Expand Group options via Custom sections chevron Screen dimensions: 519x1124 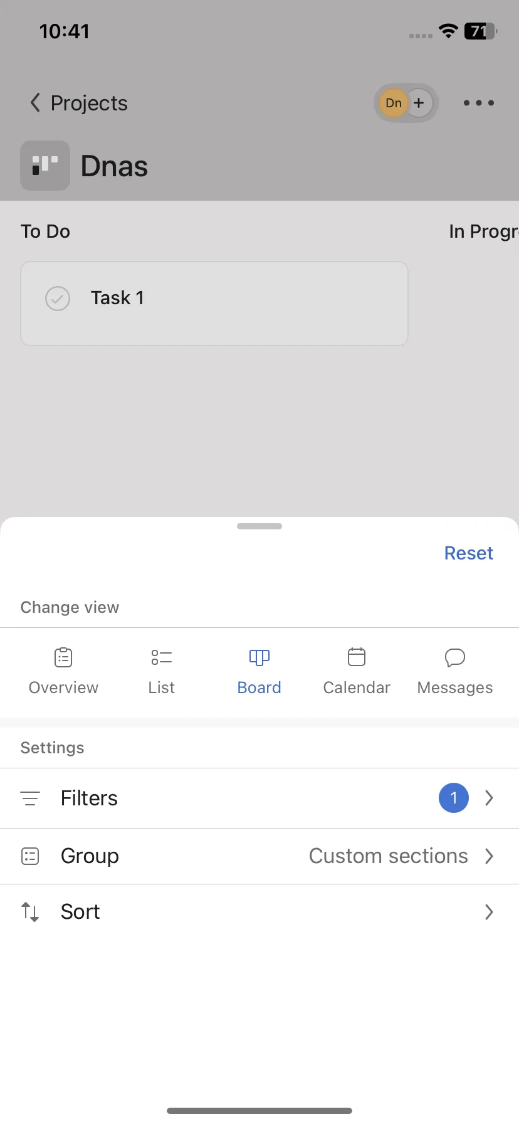pos(490,856)
